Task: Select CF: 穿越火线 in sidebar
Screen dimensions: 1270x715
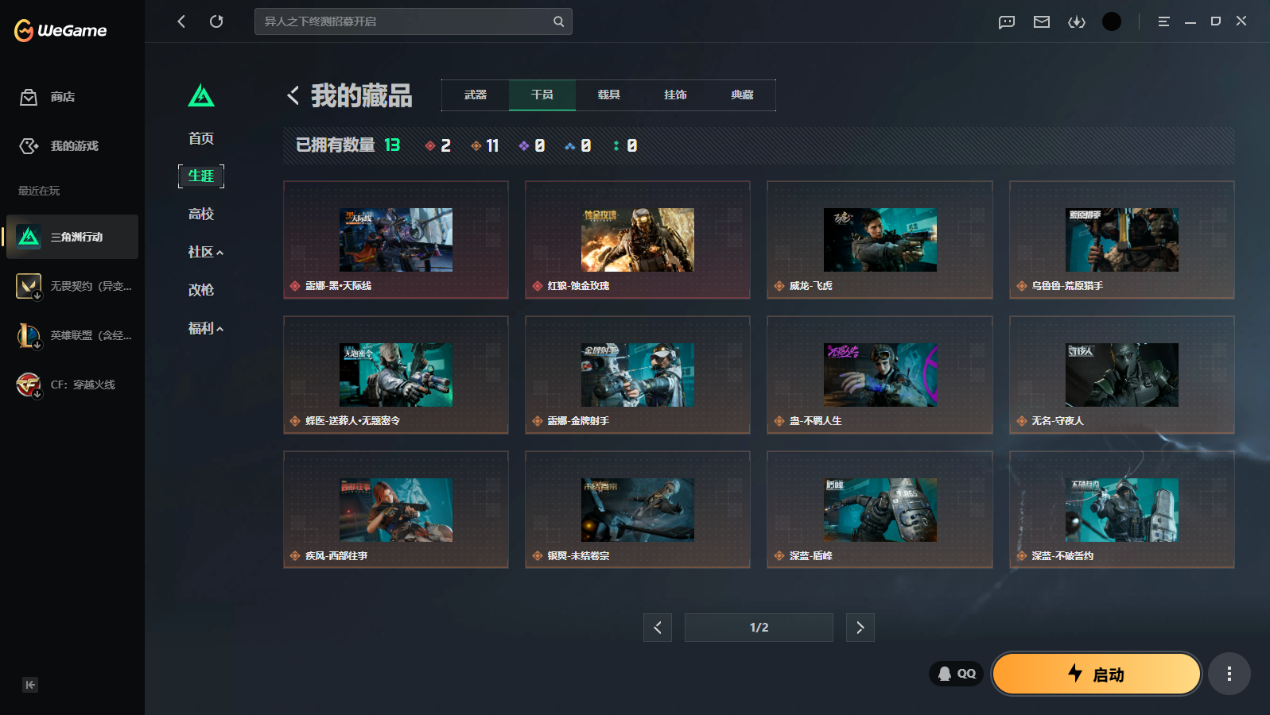Action: tap(72, 385)
